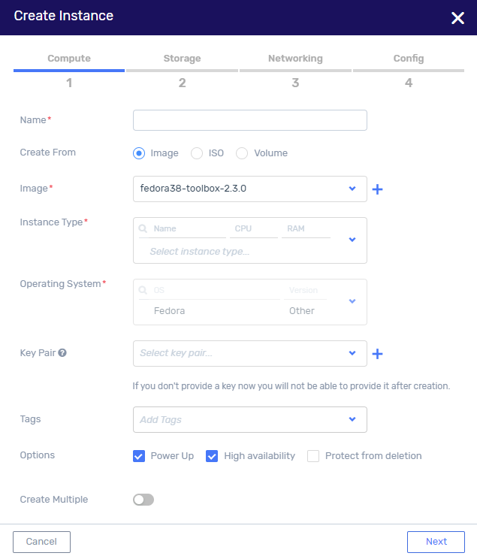The width and height of the screenshot is (477, 559).
Task: Open the fedora38-toolbox image dropdown
Action: point(250,189)
